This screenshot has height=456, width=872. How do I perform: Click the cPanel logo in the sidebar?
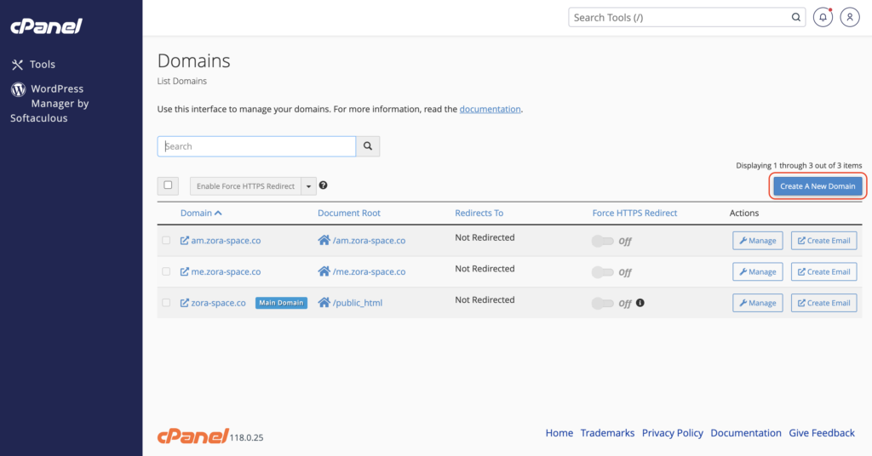pyautogui.click(x=46, y=26)
